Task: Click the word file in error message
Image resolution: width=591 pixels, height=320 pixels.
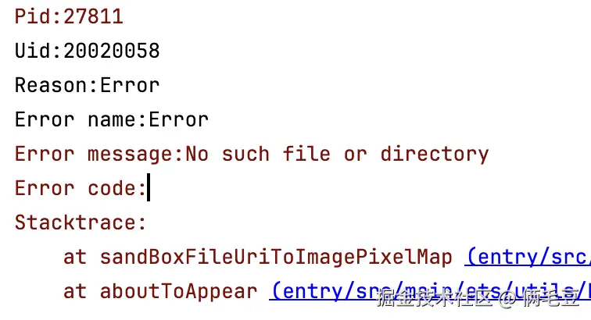Action: [306, 154]
